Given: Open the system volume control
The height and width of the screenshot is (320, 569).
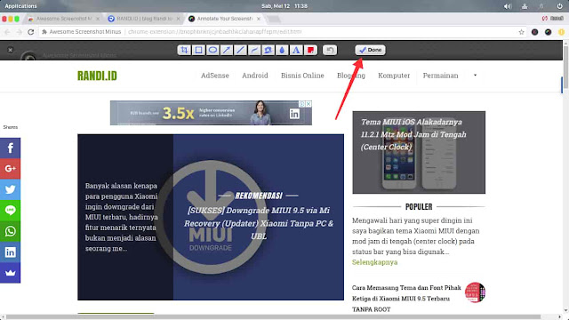Looking at the screenshot, I should click(x=508, y=6).
